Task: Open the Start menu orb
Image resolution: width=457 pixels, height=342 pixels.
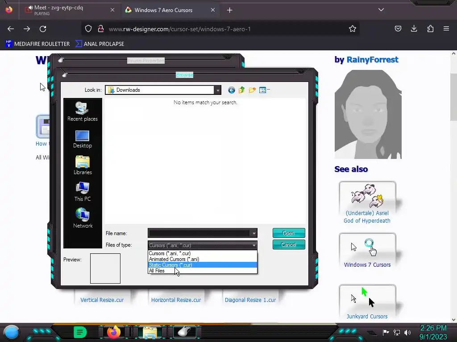Action: pos(11,333)
